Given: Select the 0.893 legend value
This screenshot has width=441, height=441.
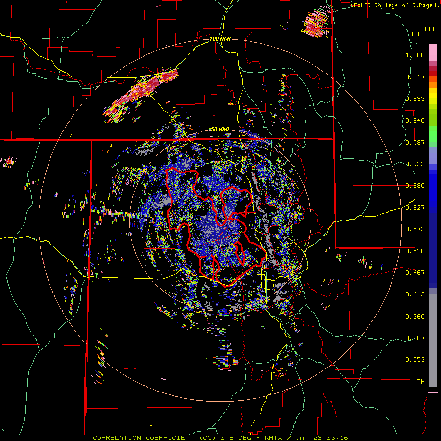Looking at the screenshot, I should pos(415,98).
